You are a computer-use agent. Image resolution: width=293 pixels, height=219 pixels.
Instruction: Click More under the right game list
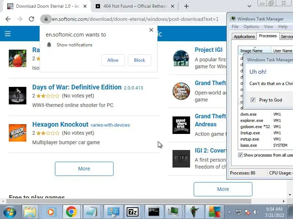click(223, 189)
